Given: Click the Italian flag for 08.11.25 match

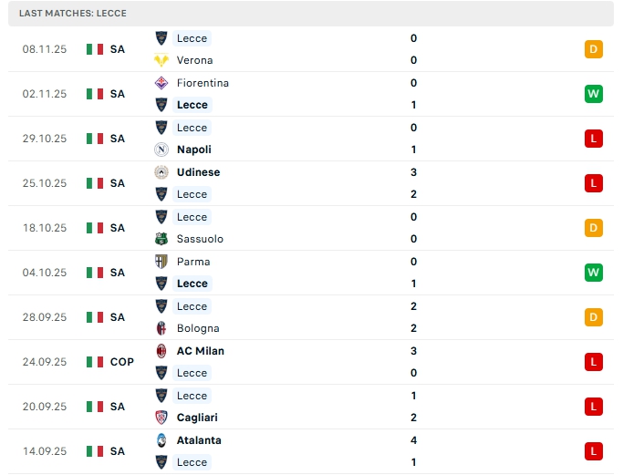Looking at the screenshot, I should pos(95,49).
